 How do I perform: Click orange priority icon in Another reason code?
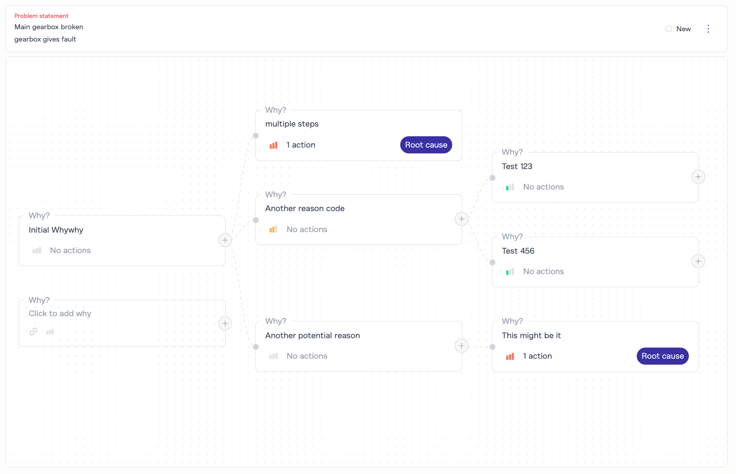coord(273,230)
